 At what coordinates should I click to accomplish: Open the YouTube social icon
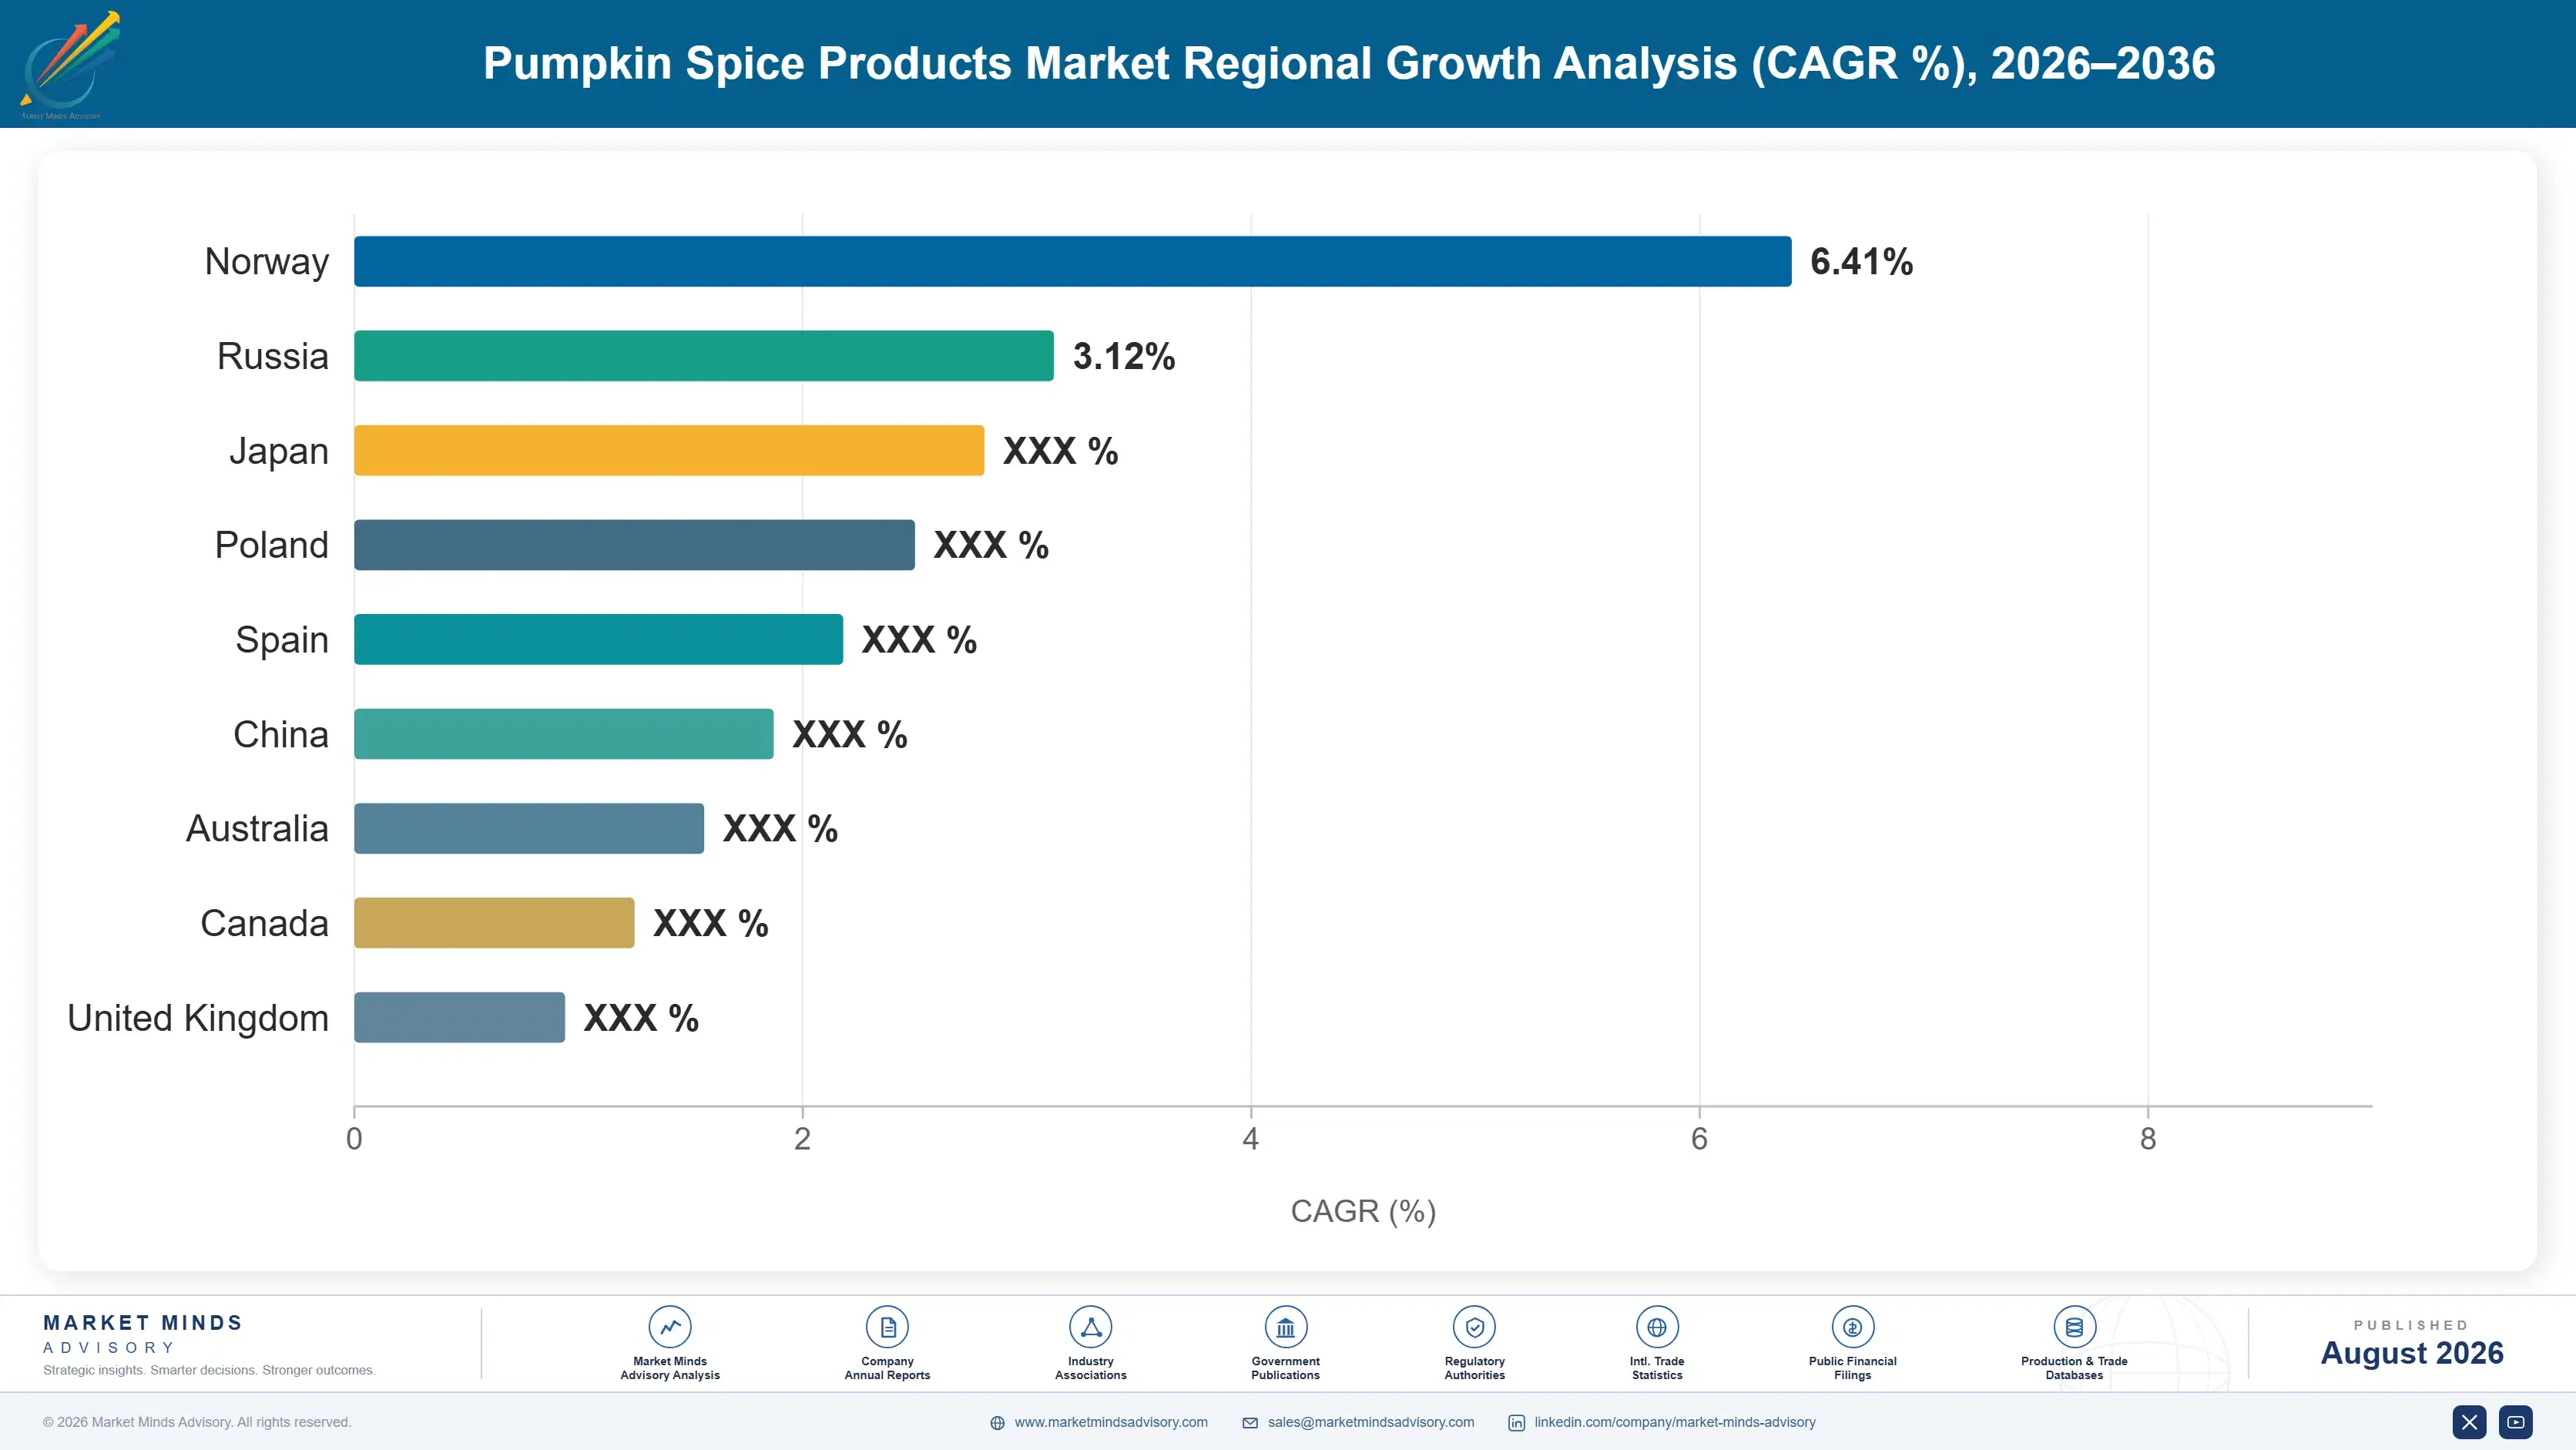[x=2516, y=1422]
